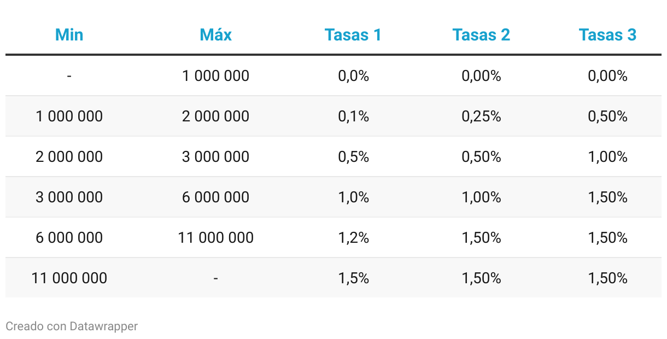Select the 0,1% value under Tasas 1

pyautogui.click(x=353, y=116)
